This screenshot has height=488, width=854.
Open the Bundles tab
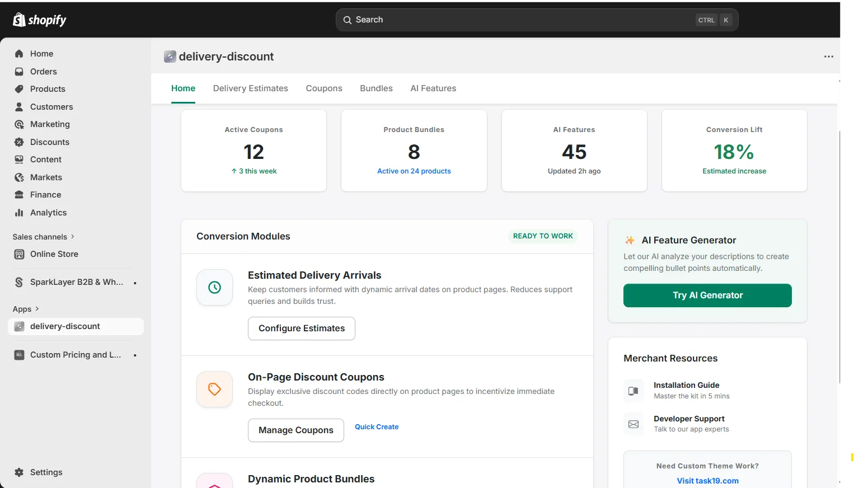click(376, 88)
